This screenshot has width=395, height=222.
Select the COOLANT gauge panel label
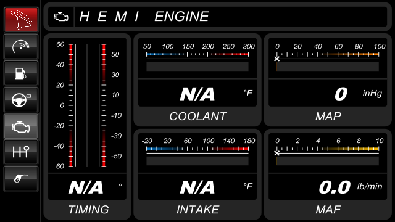click(197, 117)
